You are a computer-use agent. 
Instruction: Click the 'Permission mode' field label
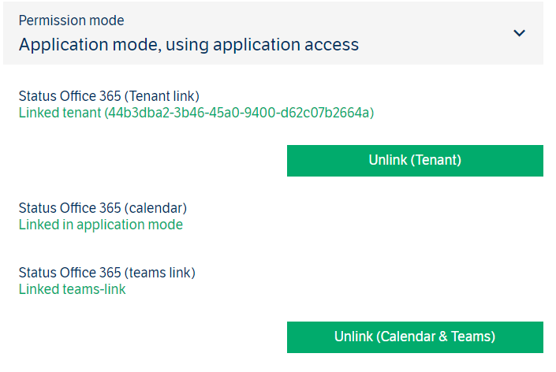[x=71, y=20]
